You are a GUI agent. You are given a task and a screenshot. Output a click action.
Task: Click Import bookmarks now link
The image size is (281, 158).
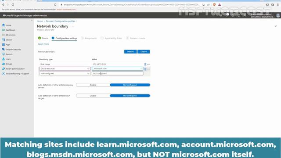pos(66,9)
